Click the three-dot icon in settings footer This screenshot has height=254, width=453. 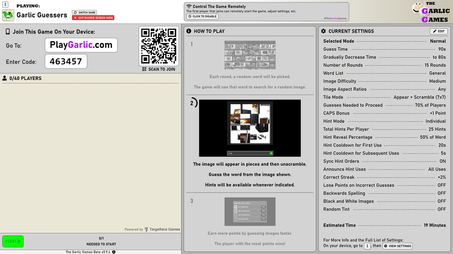pyautogui.click(x=367, y=246)
